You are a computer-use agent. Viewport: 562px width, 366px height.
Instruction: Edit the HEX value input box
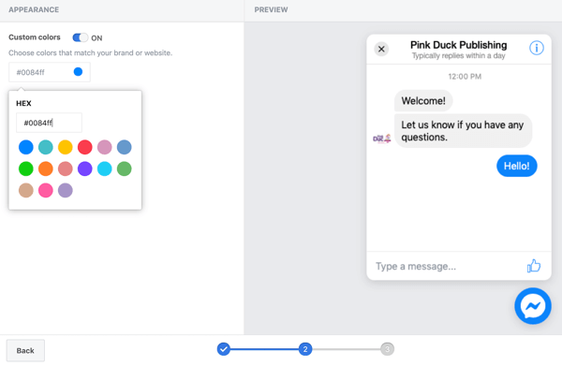[49, 123]
